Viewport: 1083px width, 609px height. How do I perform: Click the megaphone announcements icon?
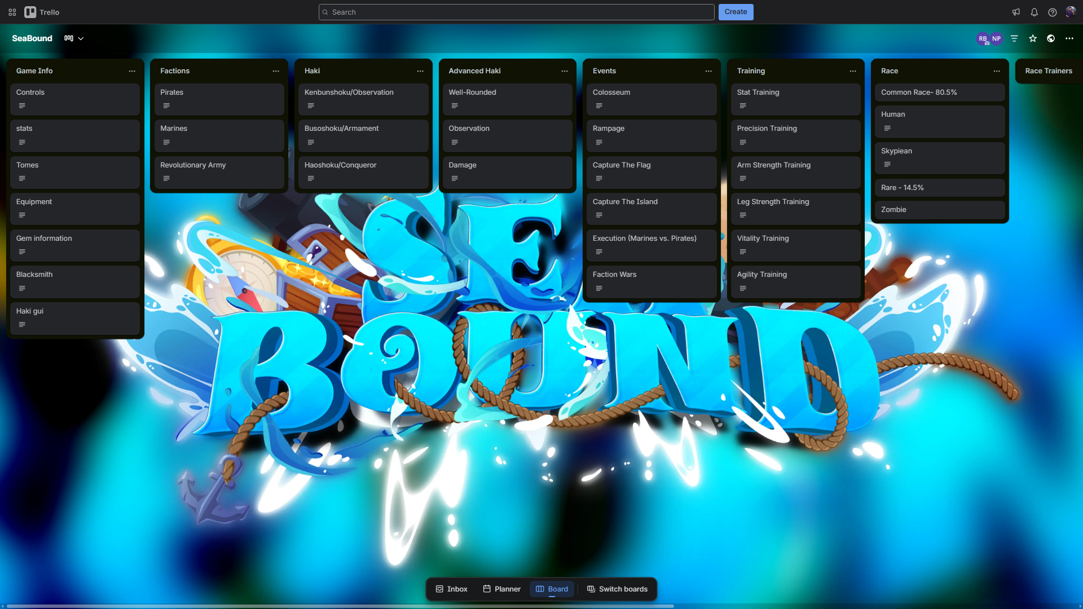1016,12
